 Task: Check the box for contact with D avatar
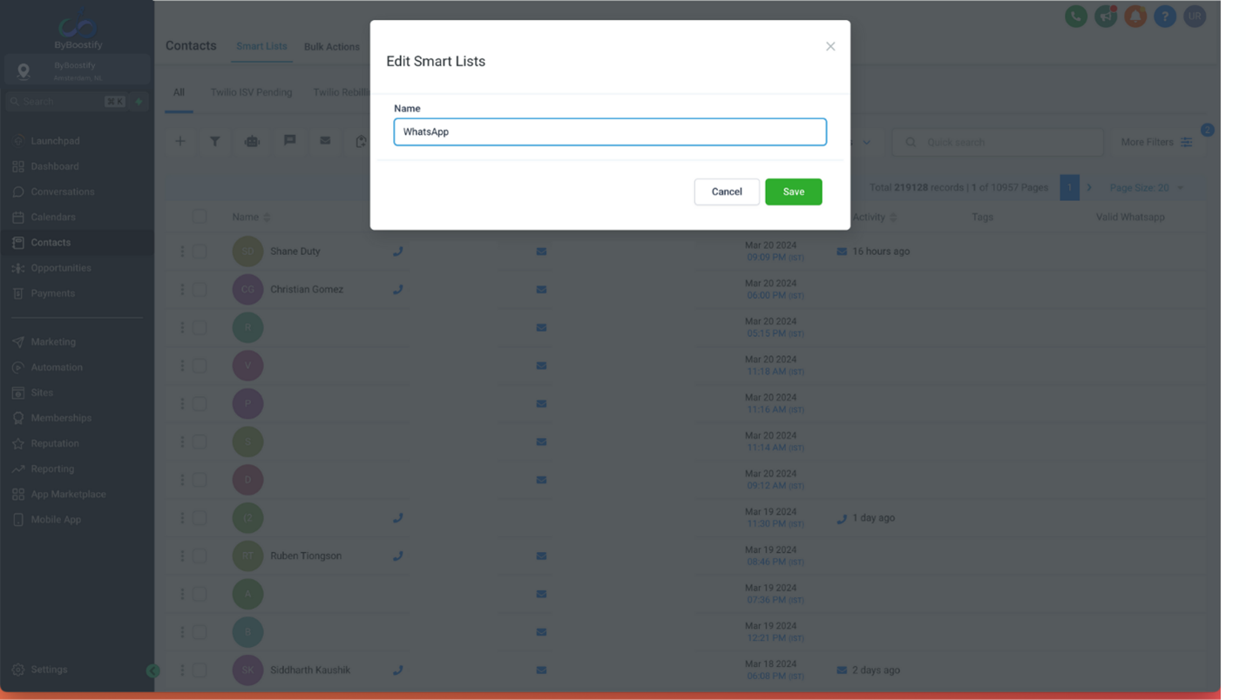click(x=200, y=480)
